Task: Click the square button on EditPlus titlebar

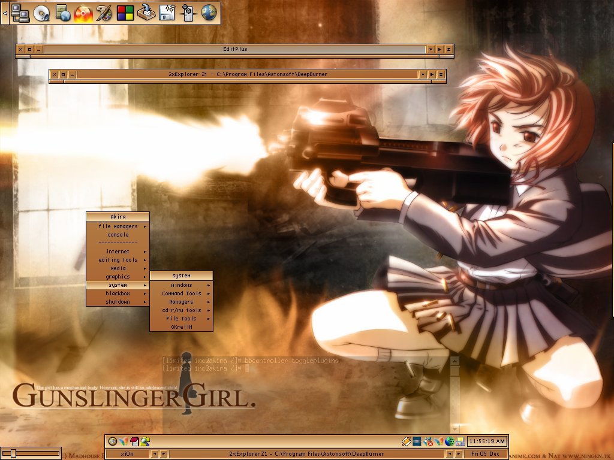Action: 29,49
